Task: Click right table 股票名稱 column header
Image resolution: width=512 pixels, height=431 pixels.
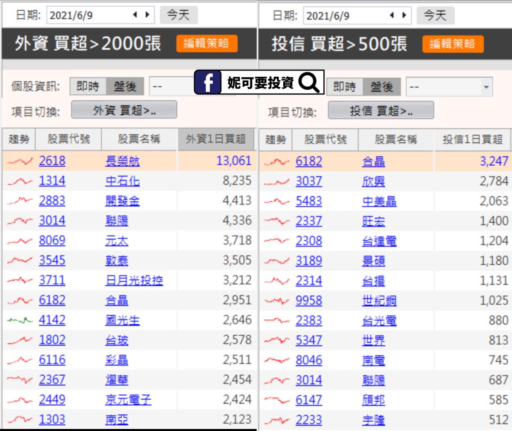Action: point(396,140)
